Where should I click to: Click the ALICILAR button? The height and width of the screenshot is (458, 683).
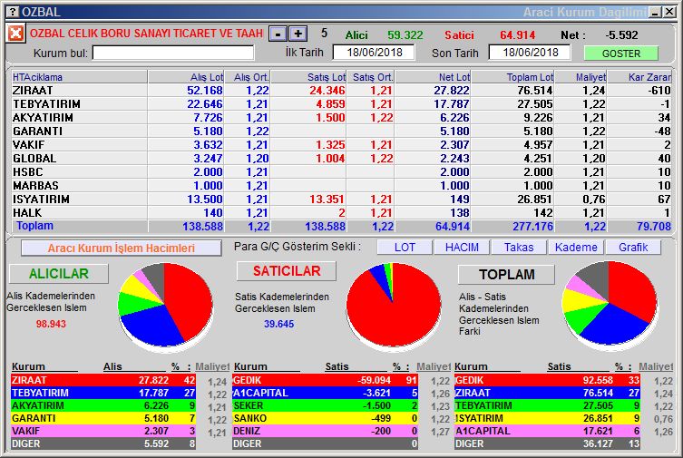point(59,274)
